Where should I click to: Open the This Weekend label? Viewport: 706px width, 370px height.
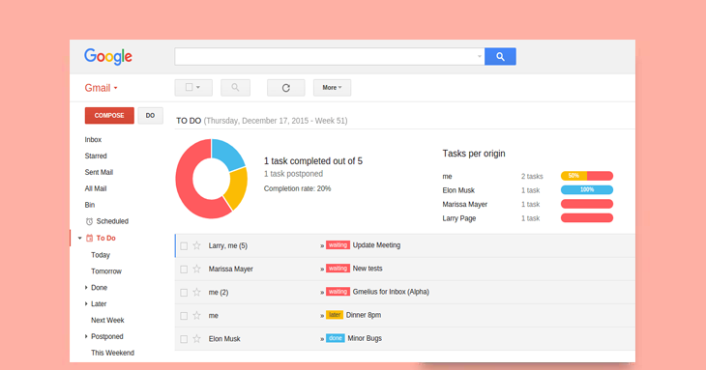point(113,353)
